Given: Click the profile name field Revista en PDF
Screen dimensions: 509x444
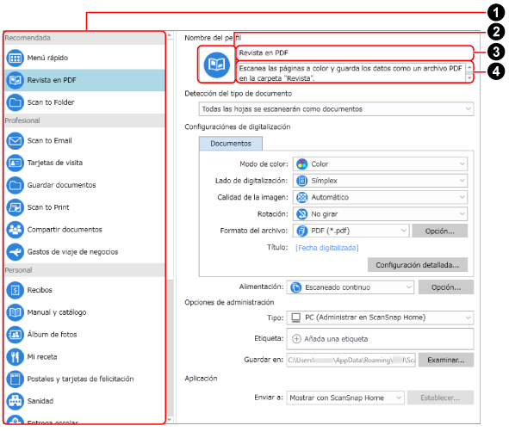Looking at the screenshot, I should point(355,52).
